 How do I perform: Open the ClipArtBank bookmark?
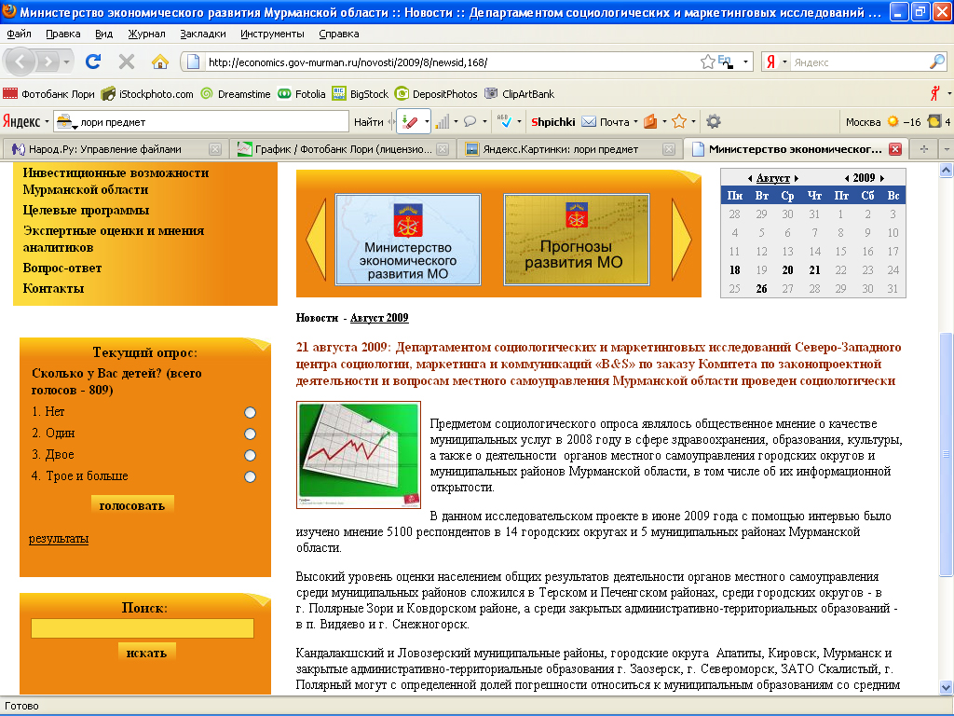pos(519,94)
